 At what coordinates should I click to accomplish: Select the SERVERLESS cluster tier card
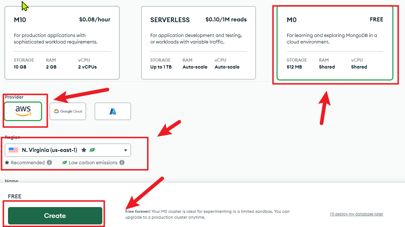point(199,43)
